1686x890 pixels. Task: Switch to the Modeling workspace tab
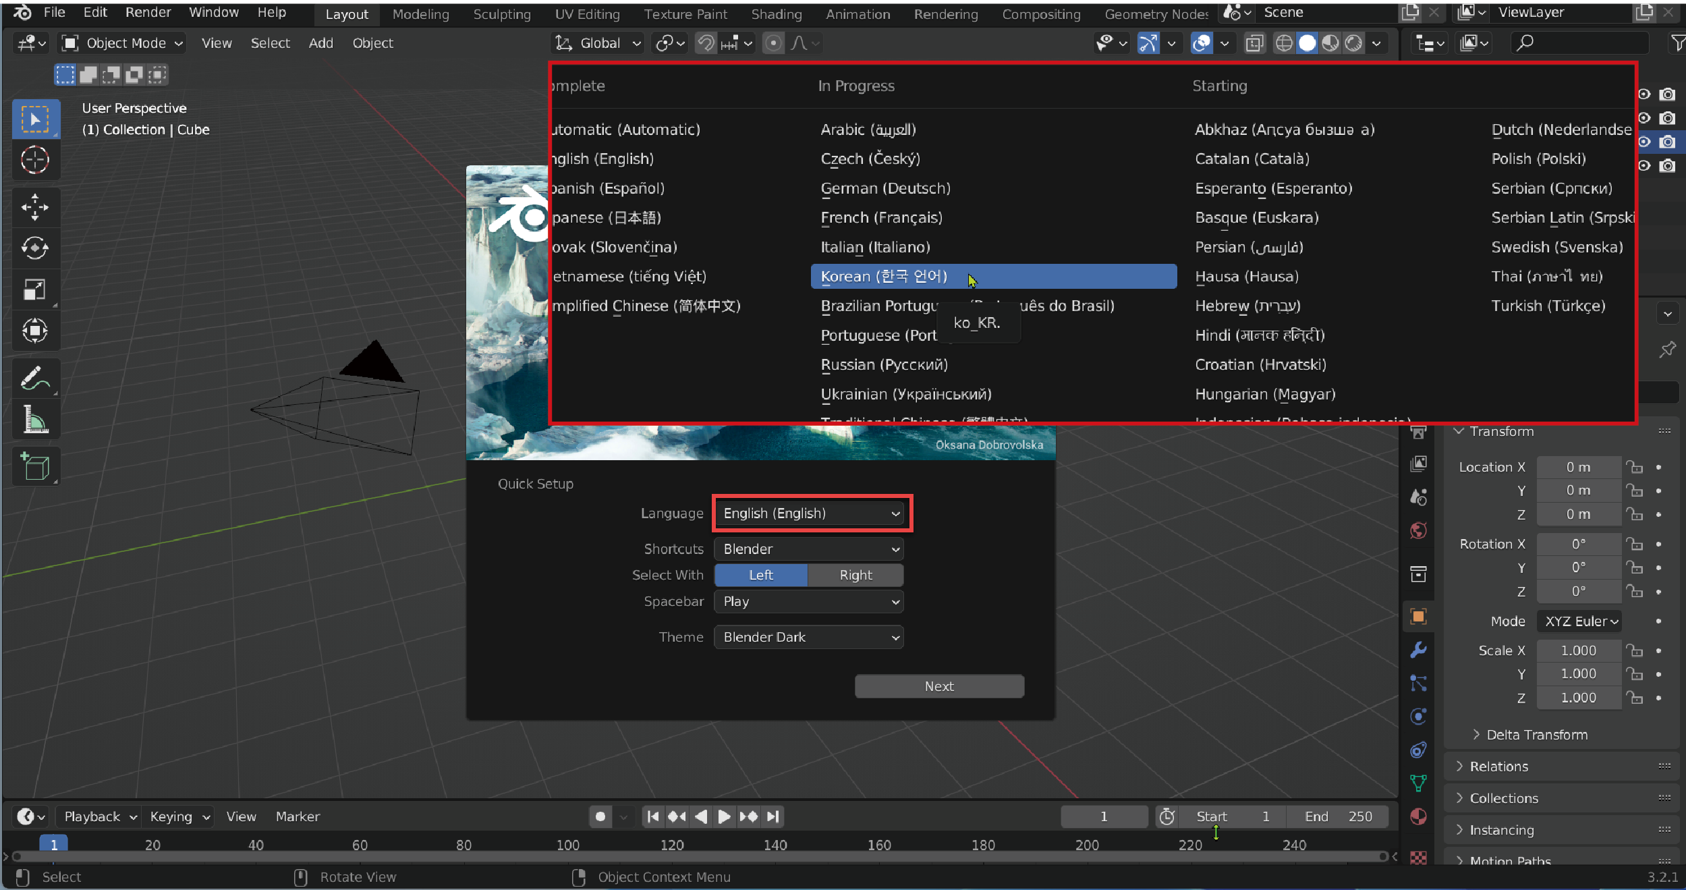point(420,14)
